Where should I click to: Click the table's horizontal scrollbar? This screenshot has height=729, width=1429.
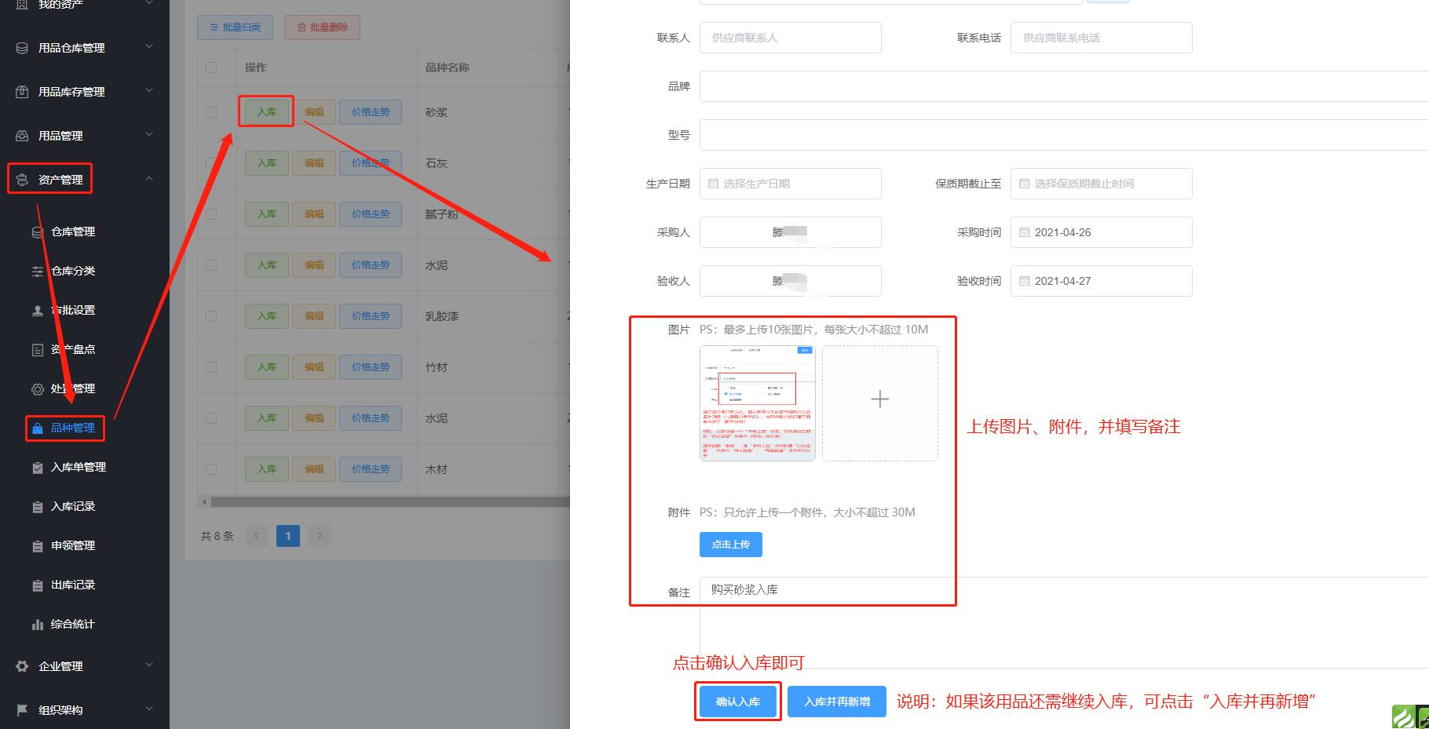pos(390,501)
